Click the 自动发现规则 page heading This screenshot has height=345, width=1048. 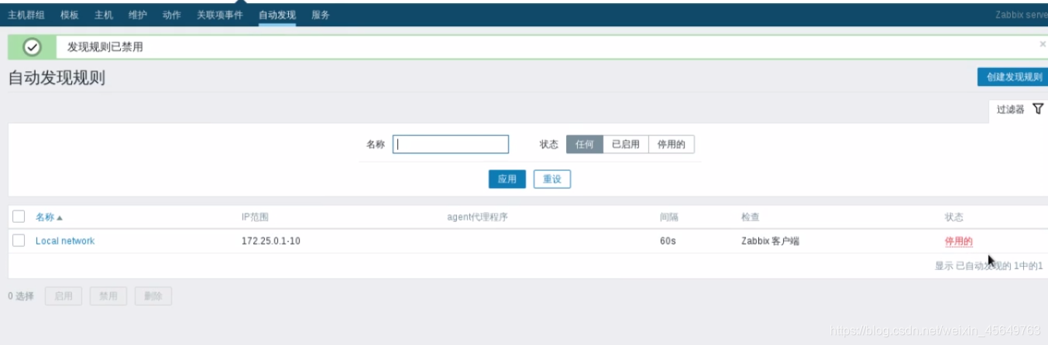57,78
